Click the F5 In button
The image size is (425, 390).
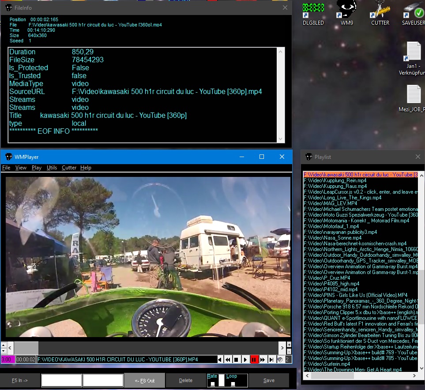click(x=20, y=380)
